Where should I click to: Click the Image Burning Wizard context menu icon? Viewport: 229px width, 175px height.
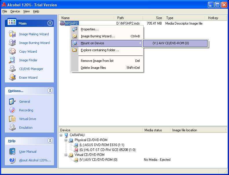75,36
